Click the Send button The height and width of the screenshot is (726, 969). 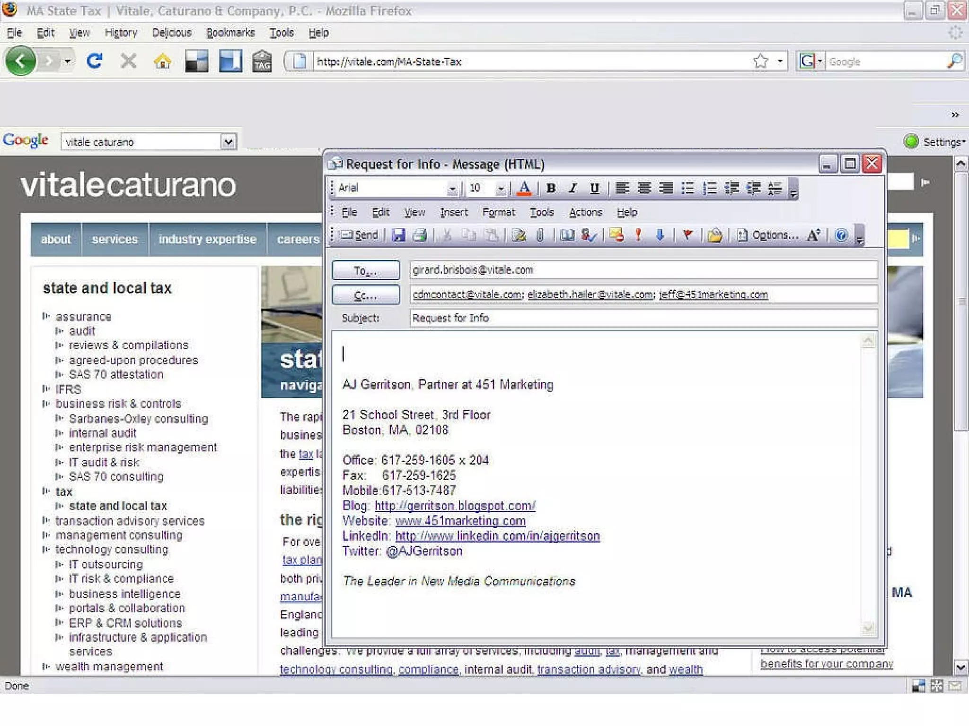point(360,235)
